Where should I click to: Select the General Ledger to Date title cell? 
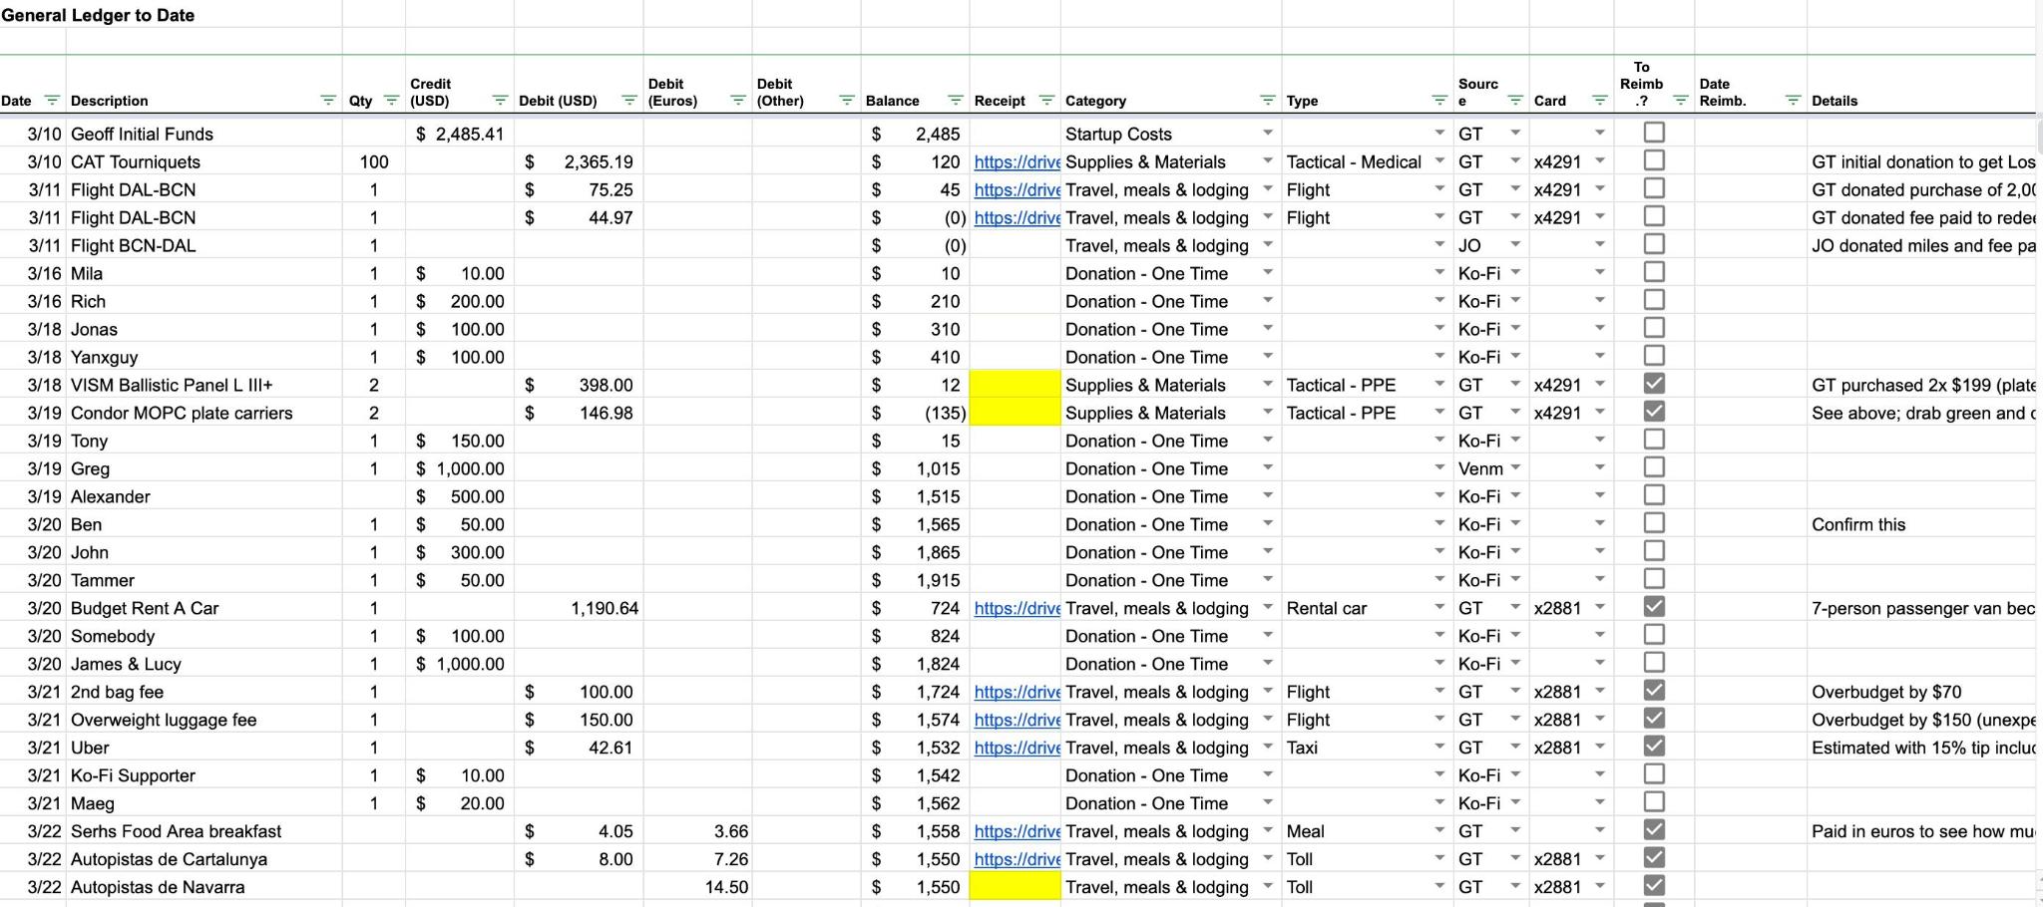98,15
